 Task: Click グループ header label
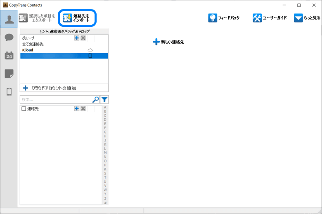tap(28, 38)
